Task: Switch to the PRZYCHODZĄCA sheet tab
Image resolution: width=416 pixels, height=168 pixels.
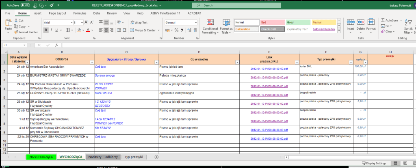Action: coord(41,157)
